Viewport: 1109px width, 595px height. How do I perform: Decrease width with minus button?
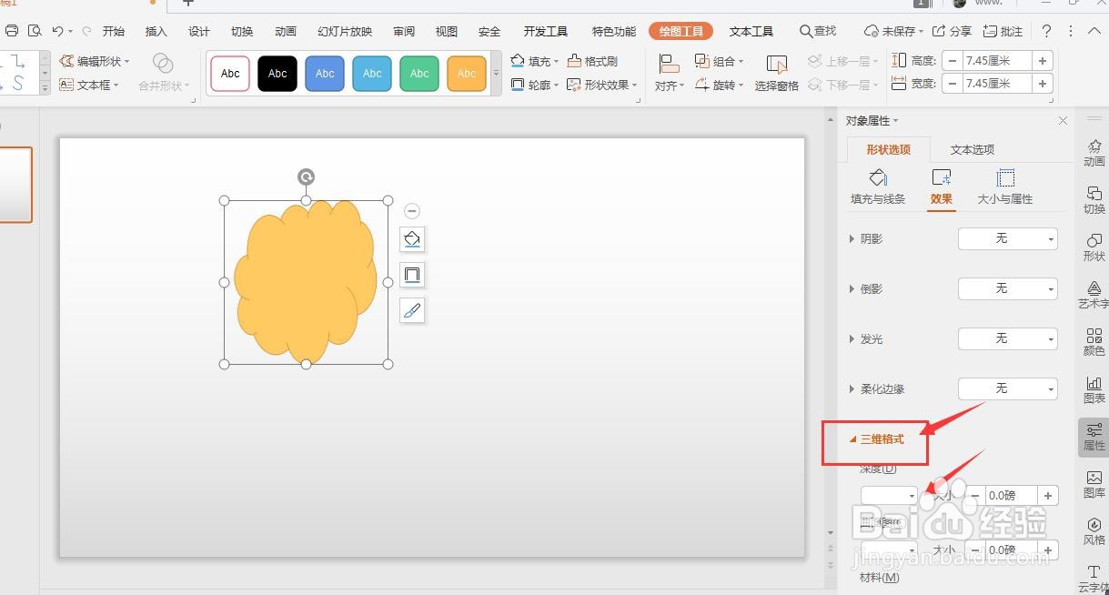pyautogui.click(x=953, y=83)
